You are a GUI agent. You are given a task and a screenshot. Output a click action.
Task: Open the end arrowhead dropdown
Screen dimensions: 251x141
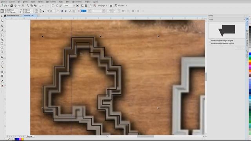point(119,11)
